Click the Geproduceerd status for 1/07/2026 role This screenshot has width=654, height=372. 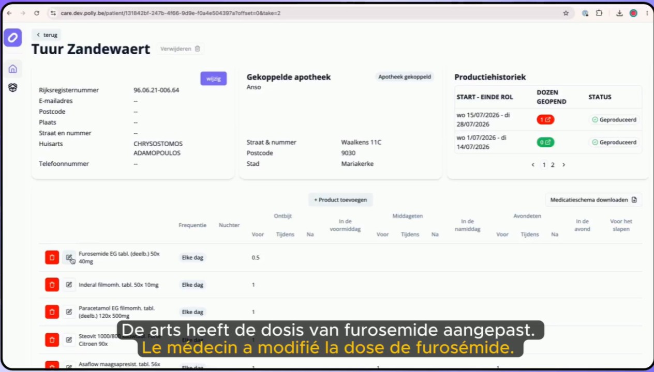[614, 142]
